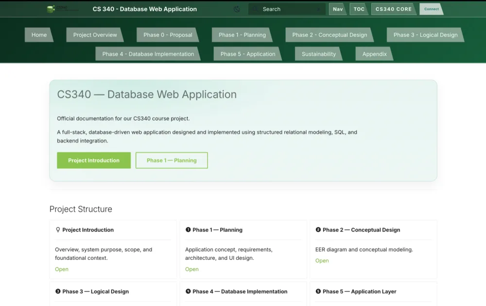
Task: Focus the Search input field
Action: pos(287,9)
